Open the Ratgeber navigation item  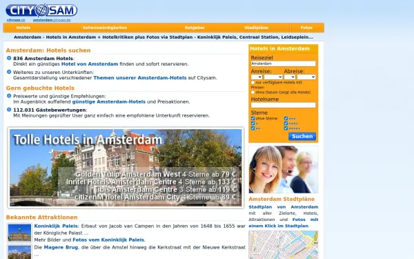[x=195, y=28]
